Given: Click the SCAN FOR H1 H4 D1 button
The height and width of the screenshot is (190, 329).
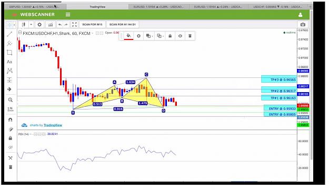Looking at the screenshot, I should 123,25.
